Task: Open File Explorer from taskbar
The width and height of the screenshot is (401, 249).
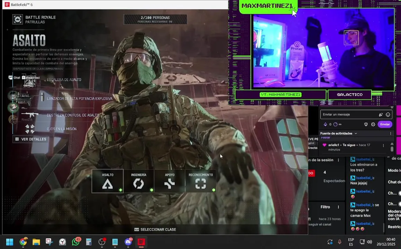Action: tap(36, 242)
